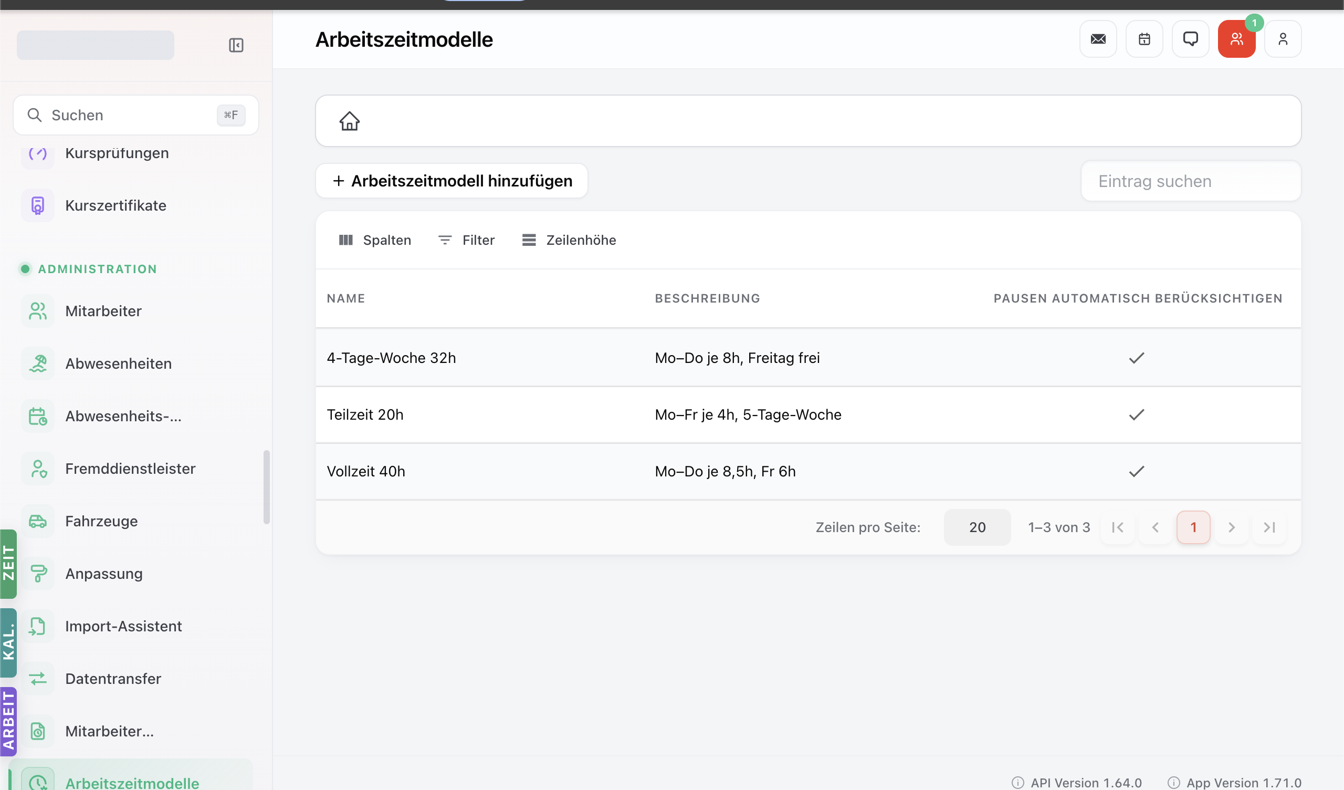Collapse the ADMINISTRATION section header
The width and height of the screenshot is (1344, 790).
(88, 269)
